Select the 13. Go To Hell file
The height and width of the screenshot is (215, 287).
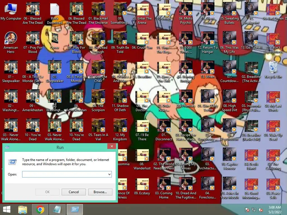(x=251, y=41)
